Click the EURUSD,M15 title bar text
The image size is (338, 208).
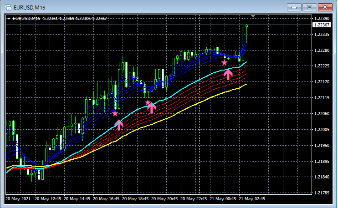(29, 8)
